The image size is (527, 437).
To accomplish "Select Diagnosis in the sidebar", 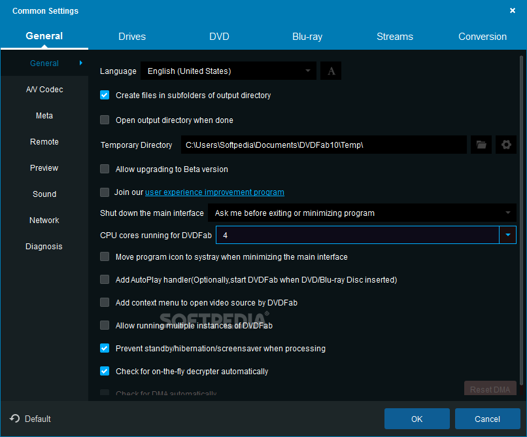I will point(44,247).
